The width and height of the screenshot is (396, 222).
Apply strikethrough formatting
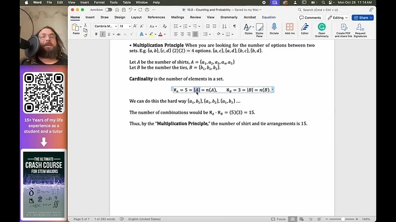pos(118,34)
